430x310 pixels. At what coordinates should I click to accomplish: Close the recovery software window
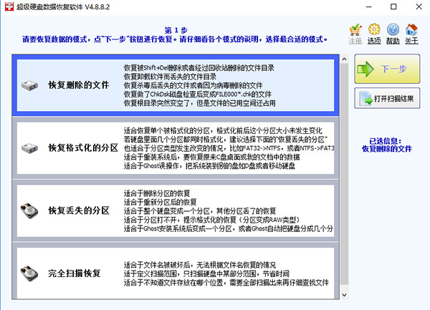tap(419, 6)
